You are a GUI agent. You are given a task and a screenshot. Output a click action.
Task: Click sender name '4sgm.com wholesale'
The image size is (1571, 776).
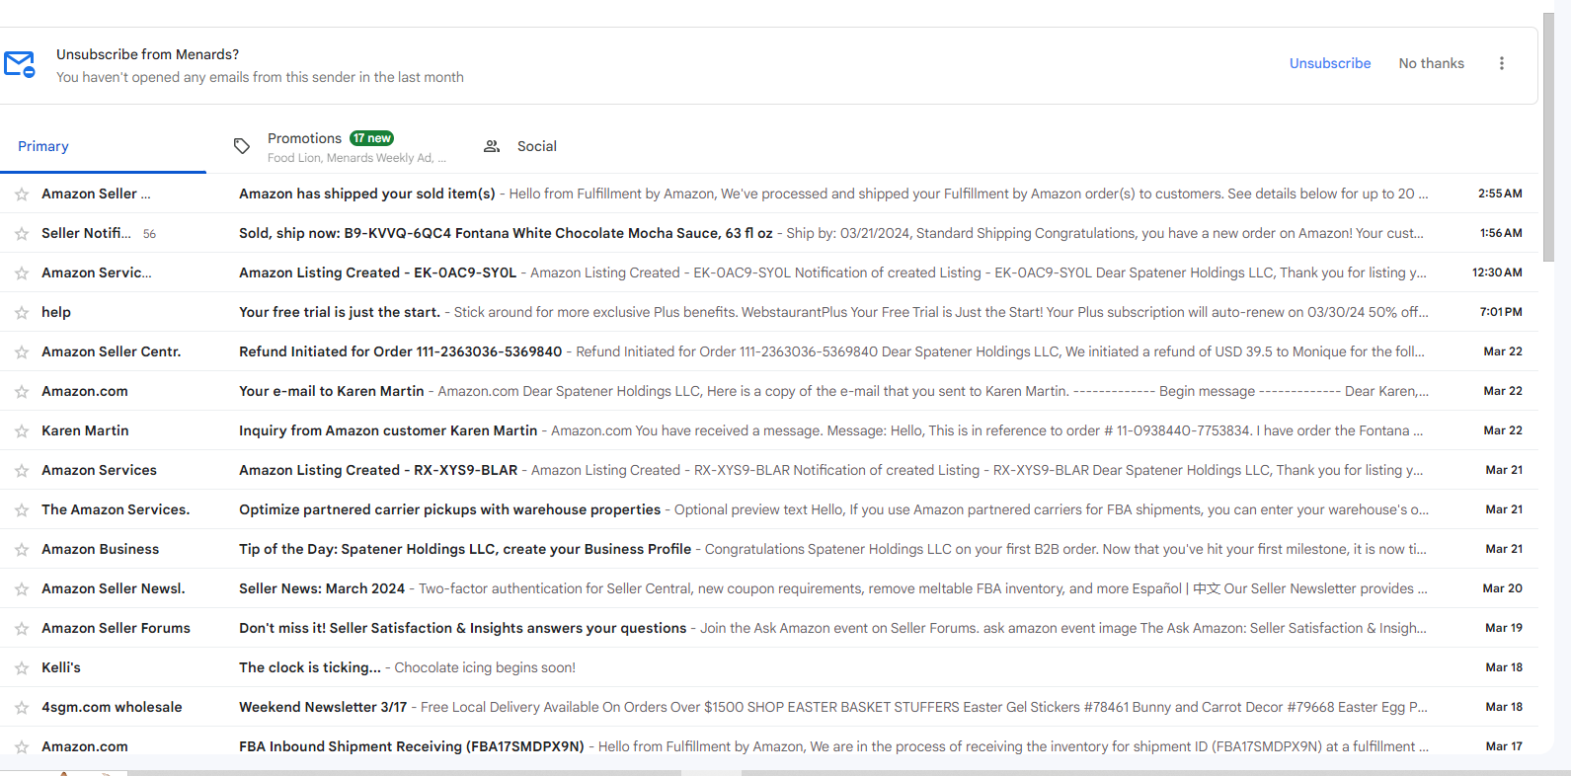112,707
